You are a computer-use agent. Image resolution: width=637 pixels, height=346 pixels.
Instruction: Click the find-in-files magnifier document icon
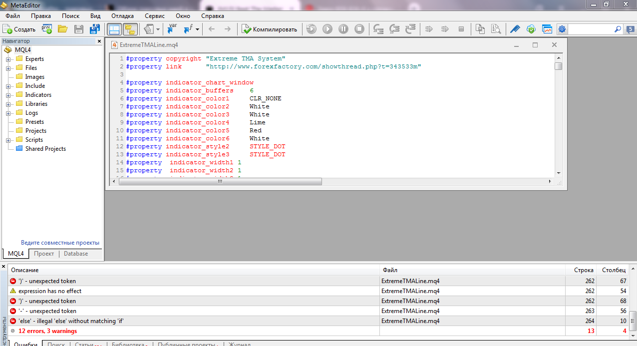pos(496,29)
